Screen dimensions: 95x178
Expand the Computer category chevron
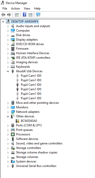[x=8, y=31]
